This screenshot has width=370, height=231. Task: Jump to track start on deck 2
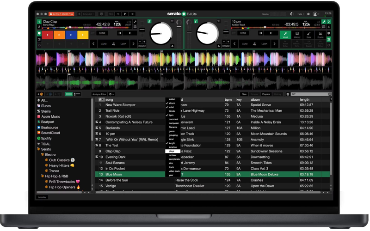(x=261, y=33)
